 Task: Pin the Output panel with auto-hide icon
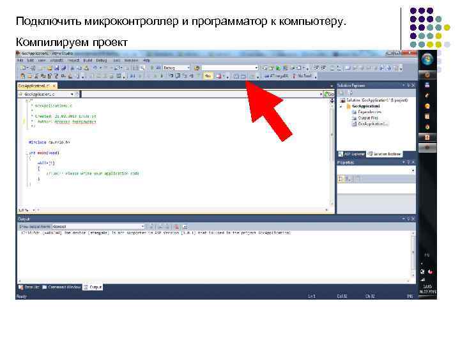point(408,219)
